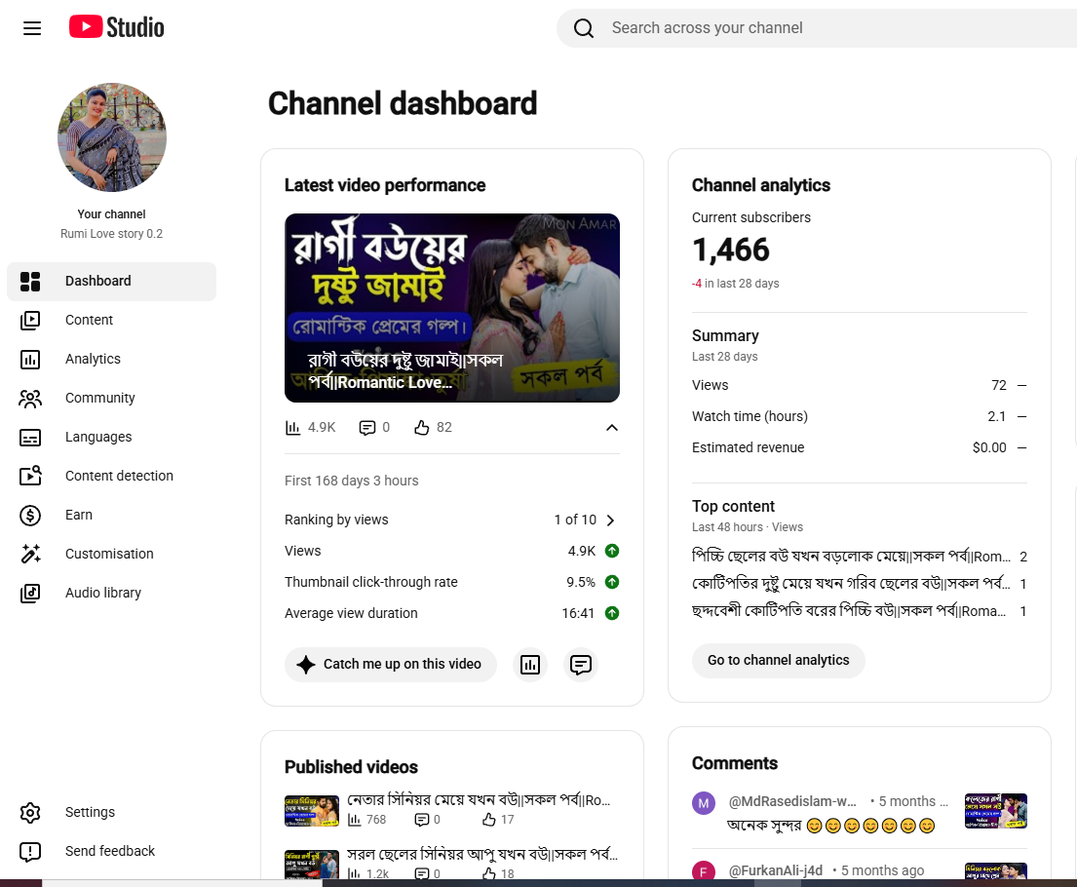Click the Settings gear icon
Viewport: 1077px width, 887px height.
point(30,813)
